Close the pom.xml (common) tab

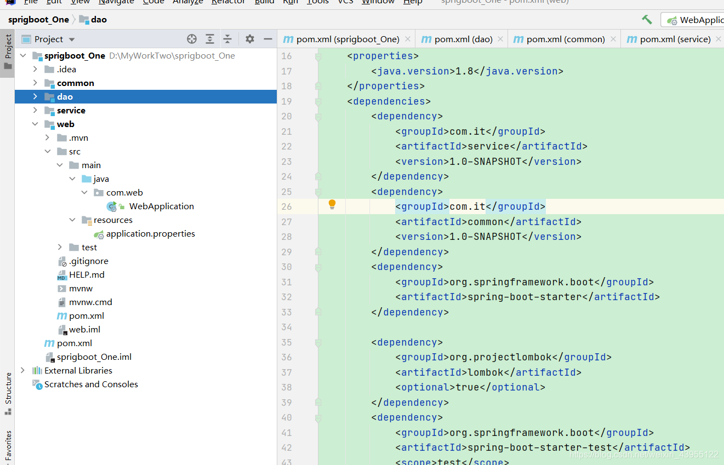tap(613, 39)
